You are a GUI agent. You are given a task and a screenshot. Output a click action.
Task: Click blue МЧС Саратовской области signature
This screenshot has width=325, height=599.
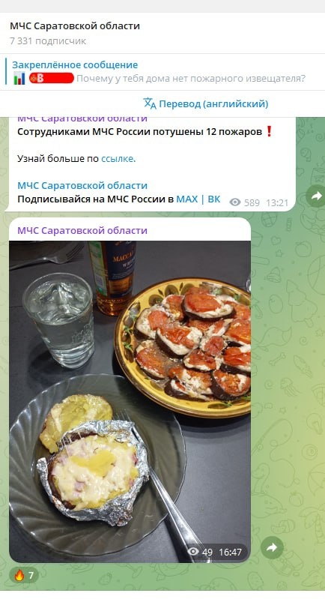(82, 186)
